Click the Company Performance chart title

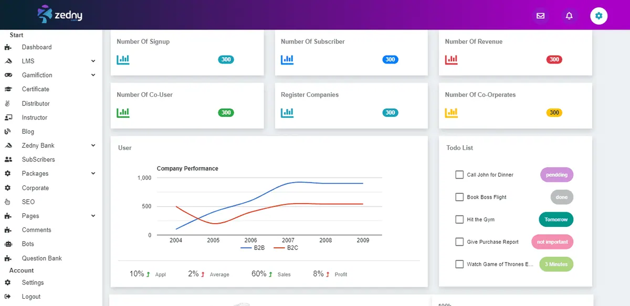tap(187, 169)
